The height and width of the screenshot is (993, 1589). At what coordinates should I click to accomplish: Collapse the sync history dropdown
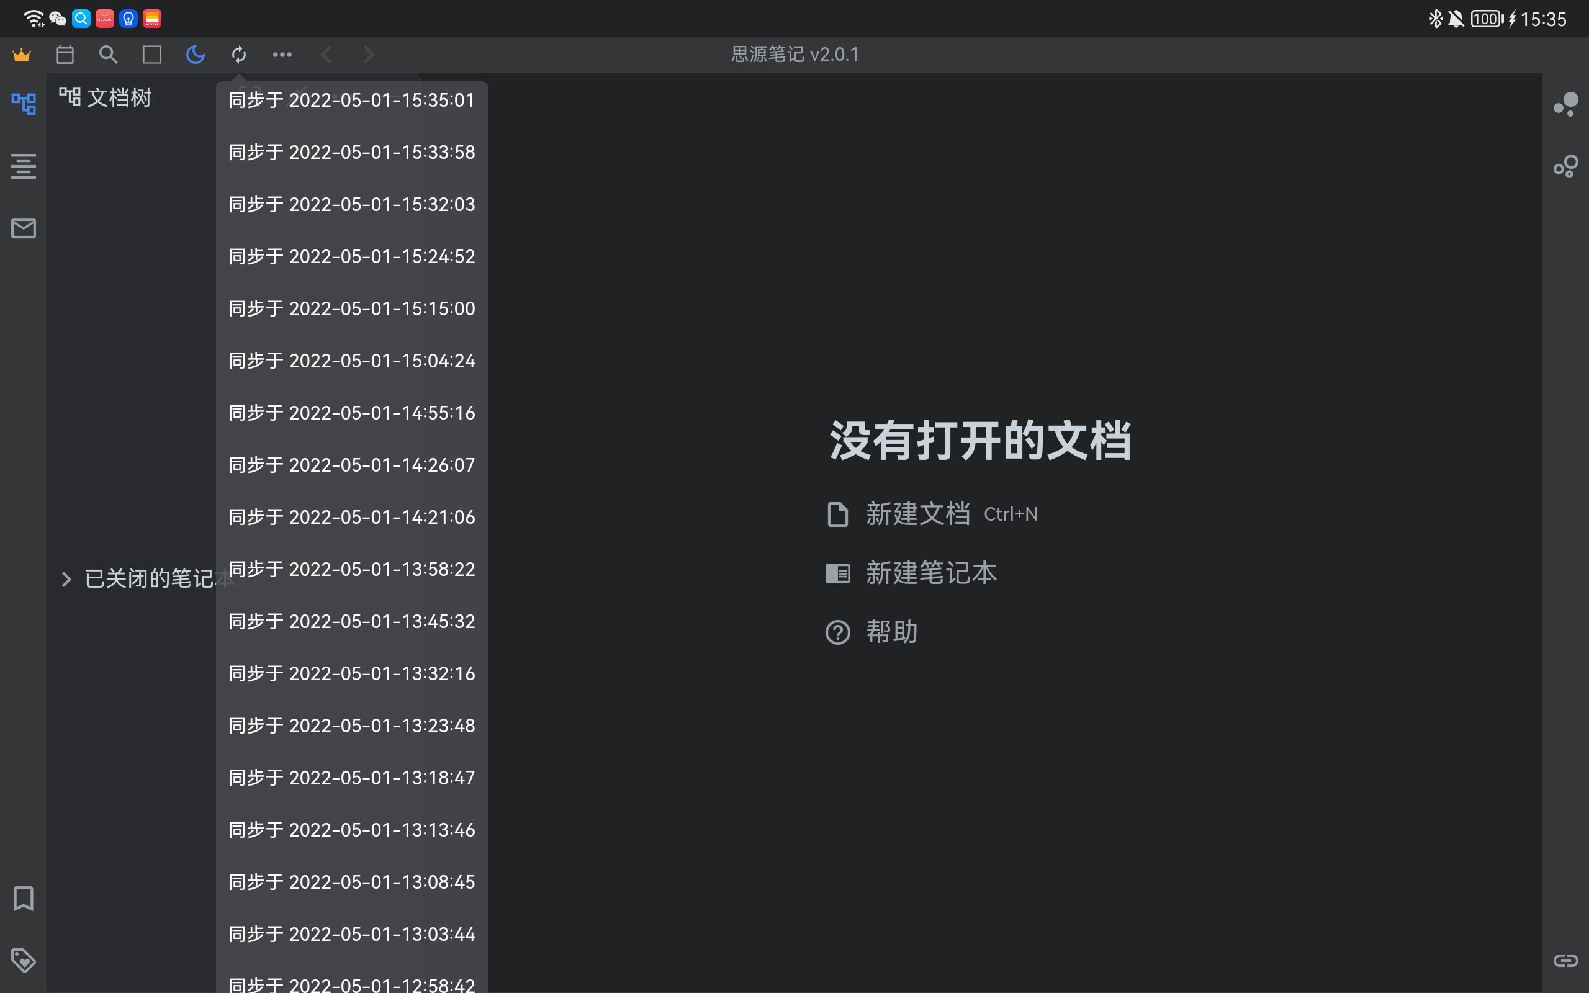[x=238, y=55]
